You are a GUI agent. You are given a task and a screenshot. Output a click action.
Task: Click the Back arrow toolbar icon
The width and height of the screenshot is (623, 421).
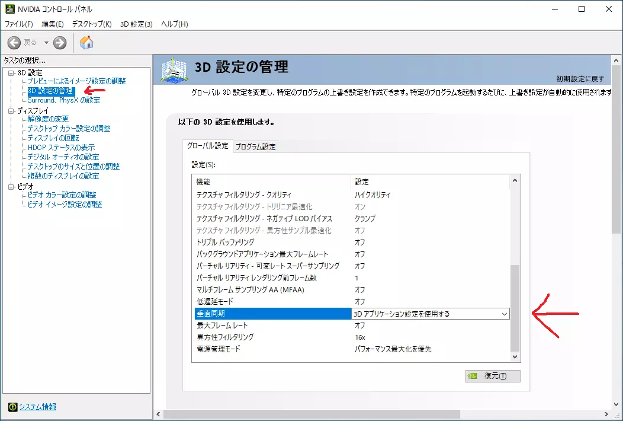14,43
